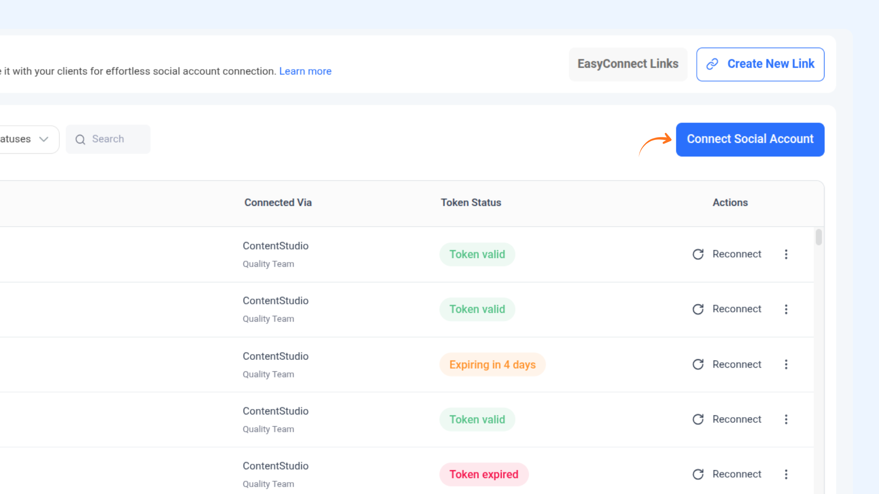Open three-dot menu for the Expiring row

point(786,365)
